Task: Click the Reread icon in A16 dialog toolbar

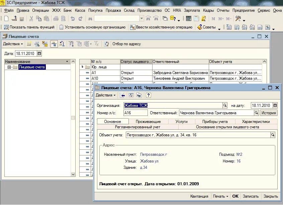Action: [x=131, y=95]
